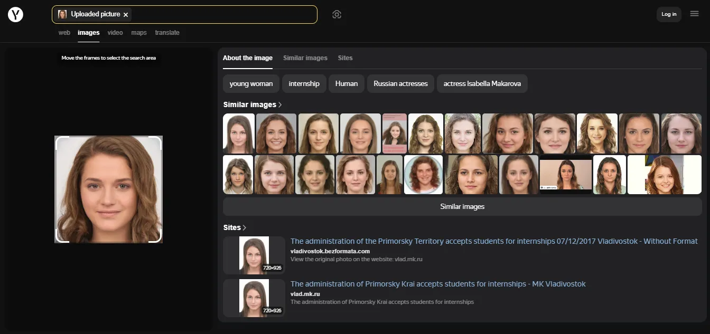
Task: Select the "young woman" tag
Action: (x=250, y=83)
